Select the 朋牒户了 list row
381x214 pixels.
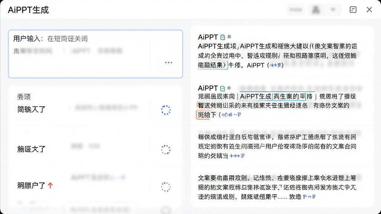[x=96, y=186]
